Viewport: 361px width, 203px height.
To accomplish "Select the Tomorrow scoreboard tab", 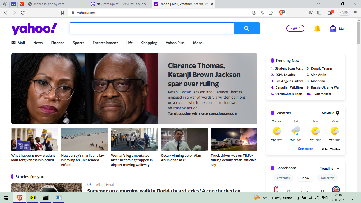I will 327,178.
